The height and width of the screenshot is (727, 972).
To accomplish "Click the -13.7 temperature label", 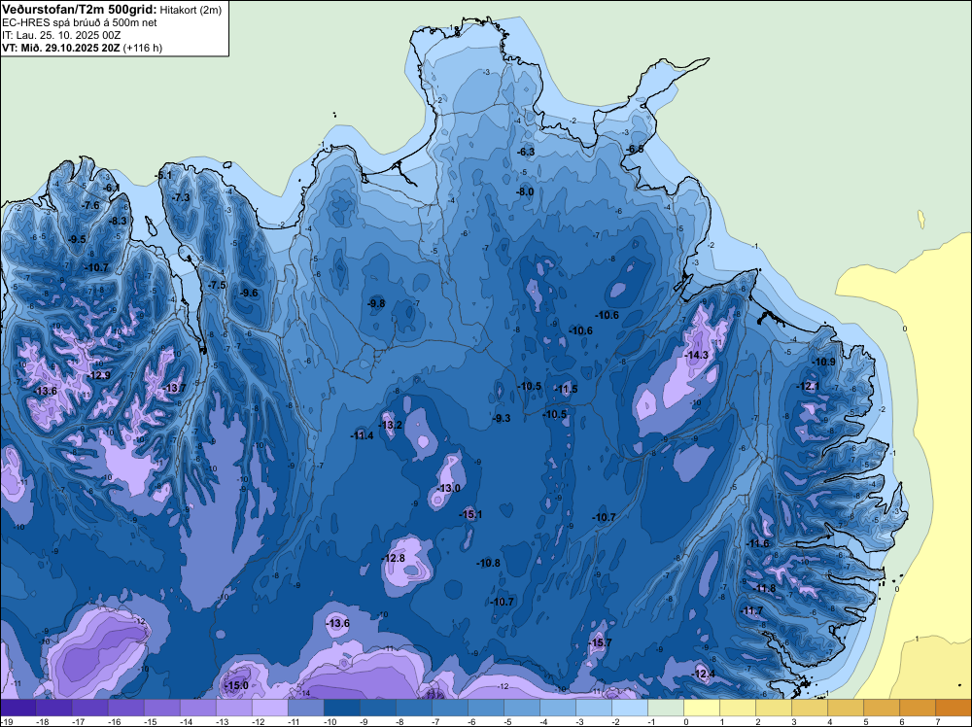I will point(174,388).
